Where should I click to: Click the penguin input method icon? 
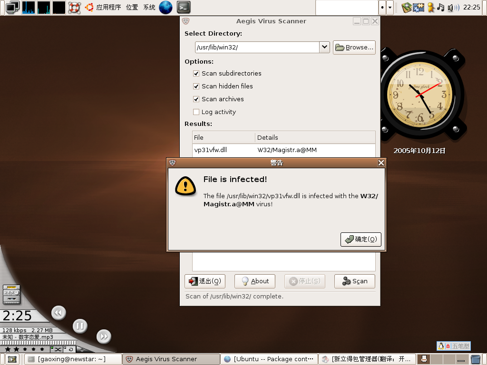click(441, 346)
